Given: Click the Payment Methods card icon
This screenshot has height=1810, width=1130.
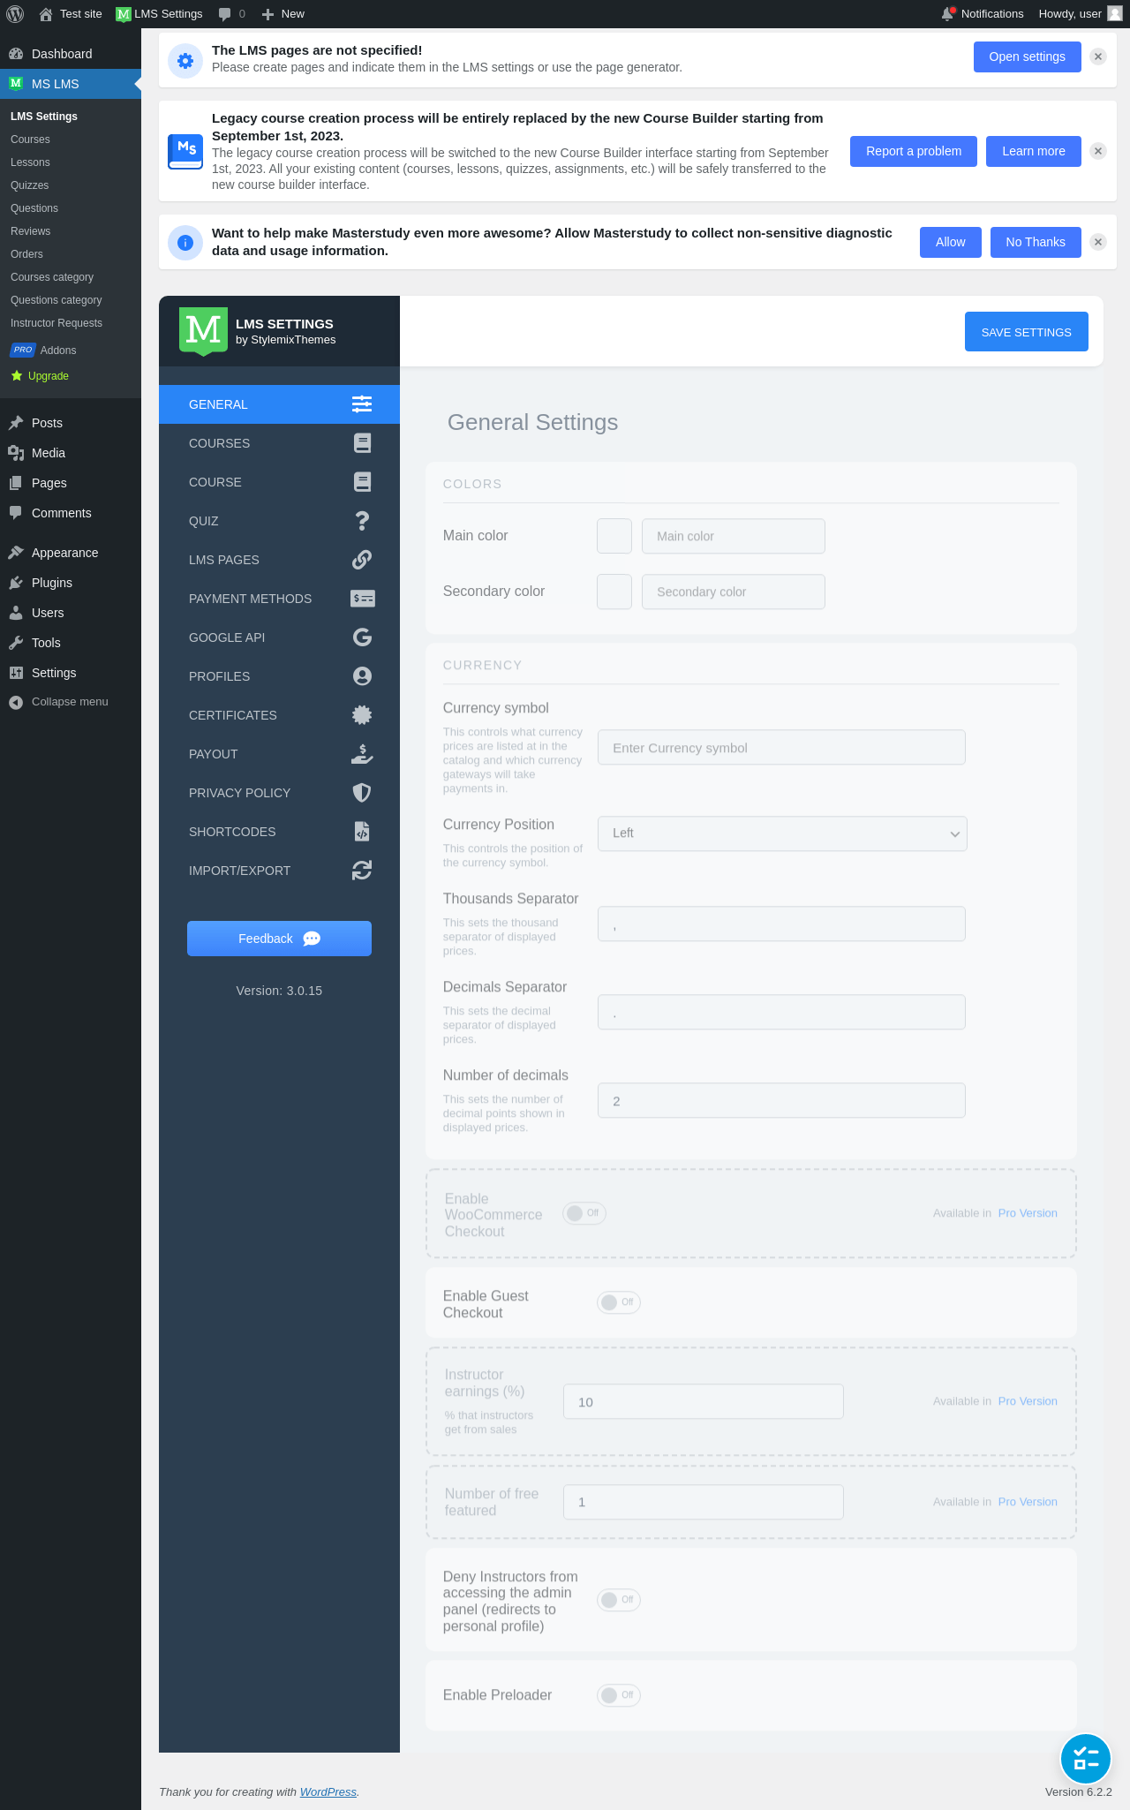Looking at the screenshot, I should coord(363,599).
